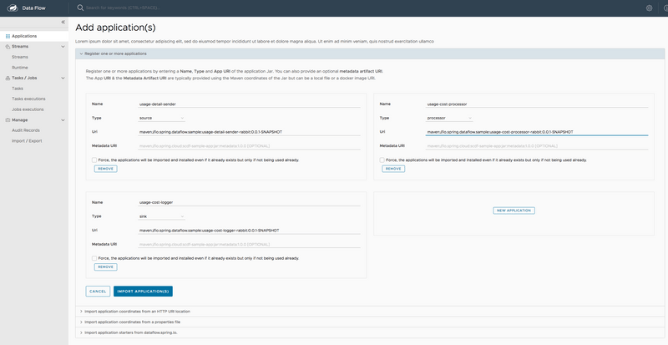The image size is (668, 345).
Task: Collapse Tasks / Jobs section chevron
Action: (x=63, y=78)
